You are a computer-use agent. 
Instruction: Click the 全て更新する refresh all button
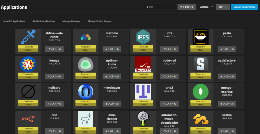(187, 7)
